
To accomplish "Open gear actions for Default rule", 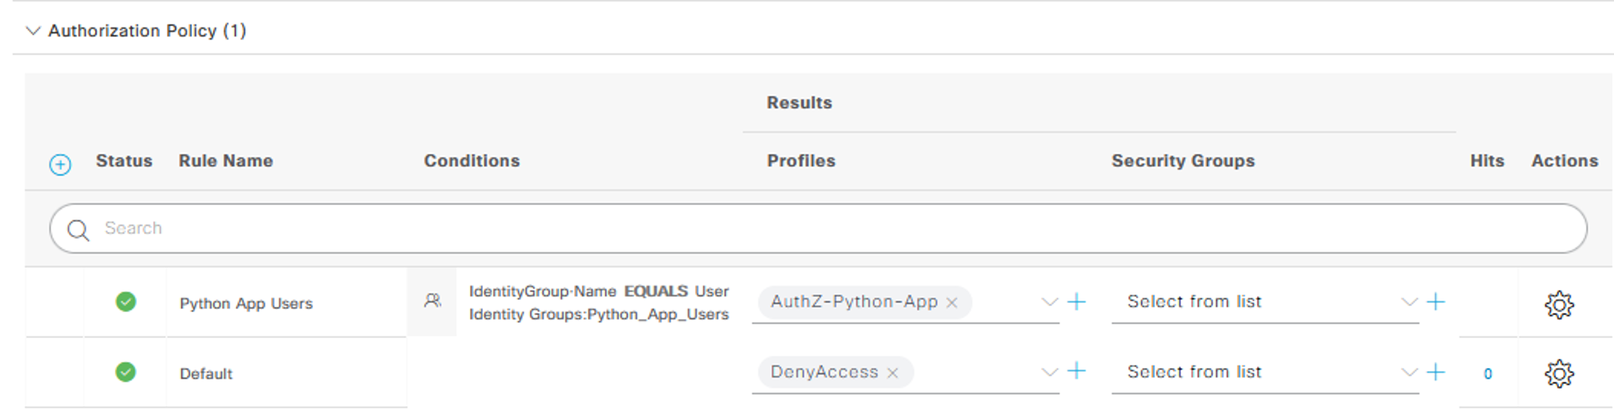I will [x=1558, y=373].
